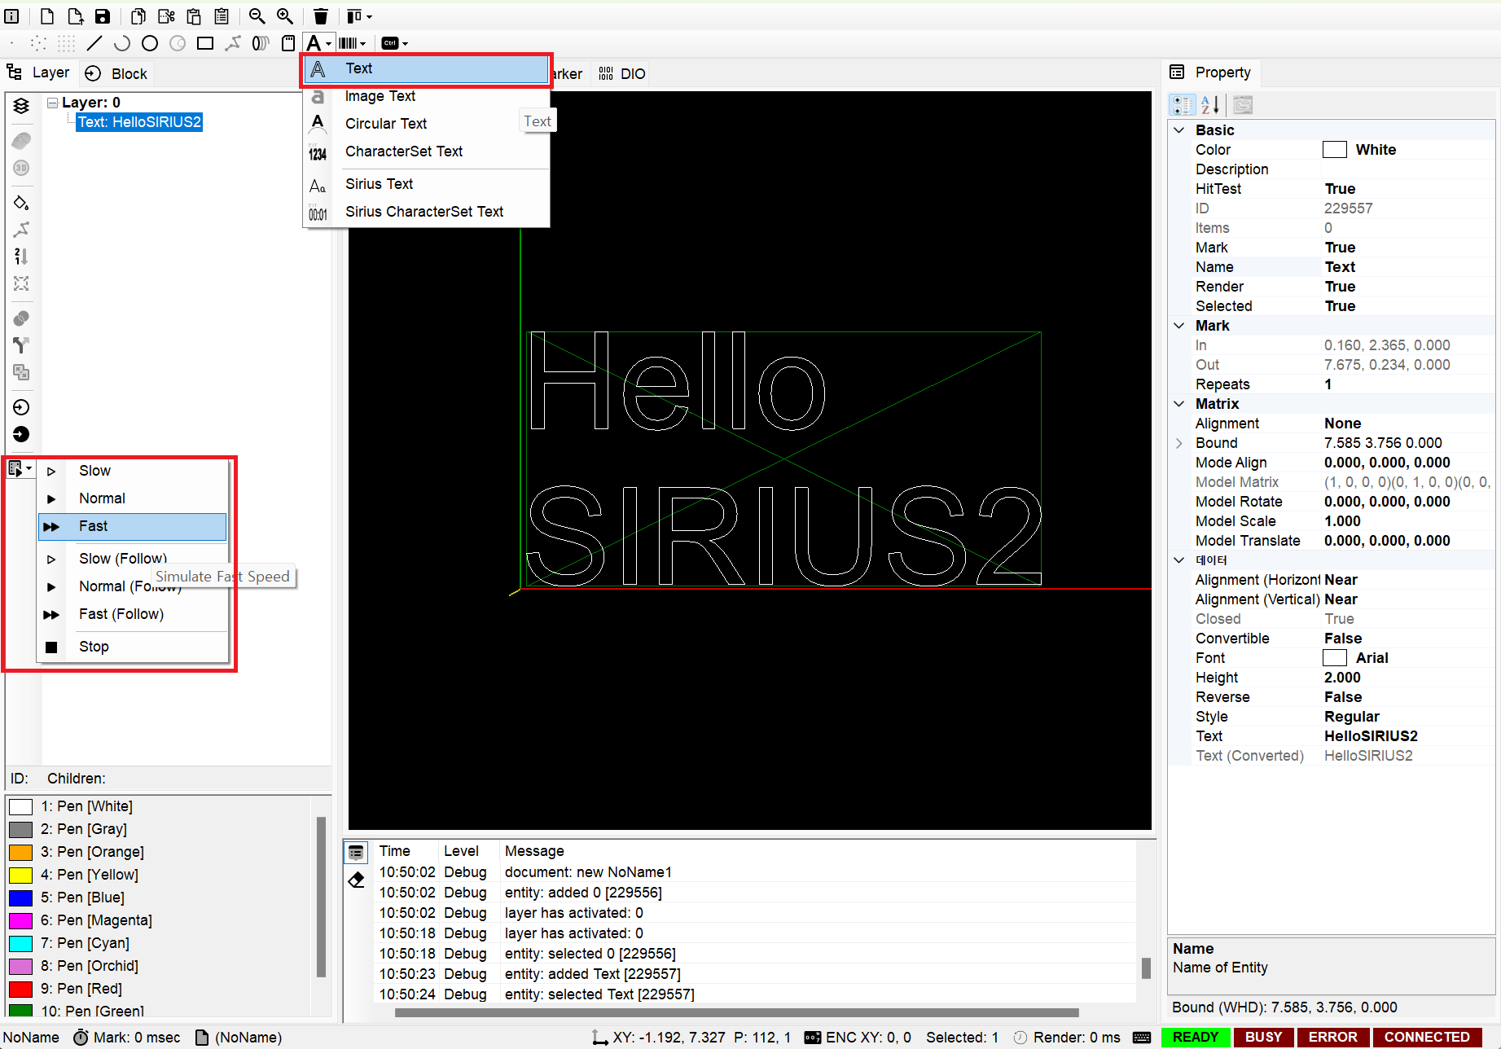Select Normal simulation speed
The height and width of the screenshot is (1049, 1501).
(133, 498)
